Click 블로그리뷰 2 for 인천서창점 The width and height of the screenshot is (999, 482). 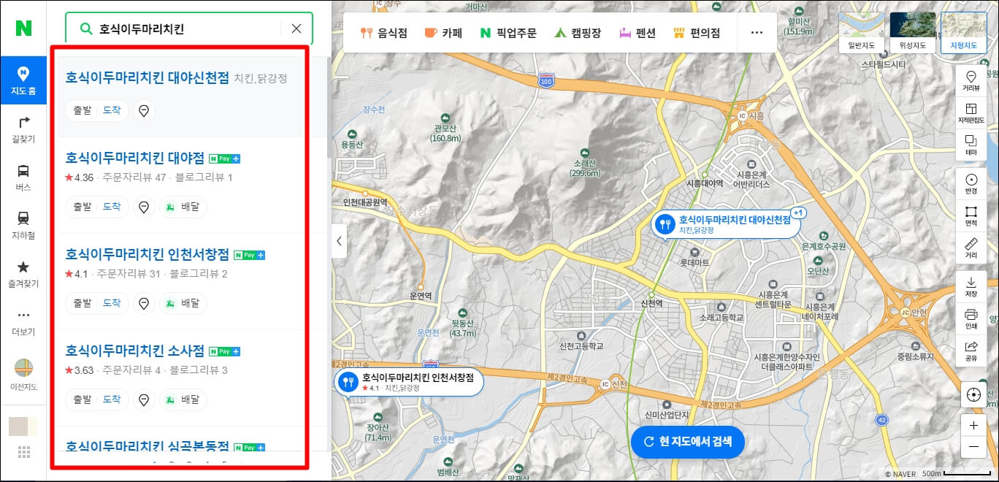pyautogui.click(x=199, y=274)
